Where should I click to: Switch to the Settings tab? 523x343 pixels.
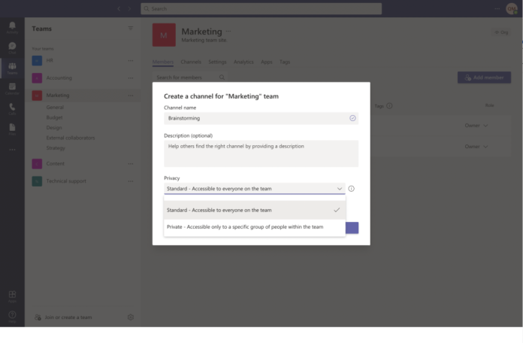pos(217,62)
